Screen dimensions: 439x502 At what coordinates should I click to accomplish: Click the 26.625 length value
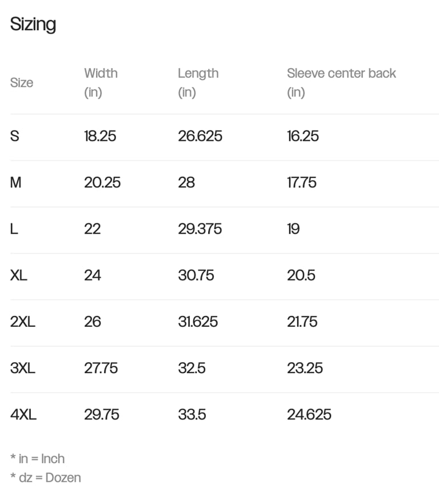tap(200, 136)
